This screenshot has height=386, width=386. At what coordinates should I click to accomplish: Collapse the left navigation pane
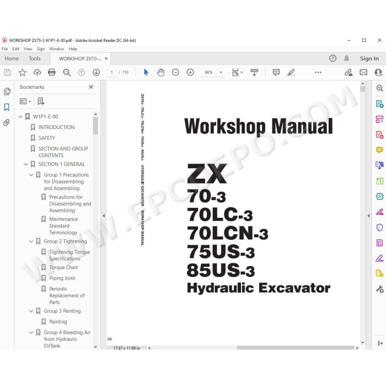[104, 216]
